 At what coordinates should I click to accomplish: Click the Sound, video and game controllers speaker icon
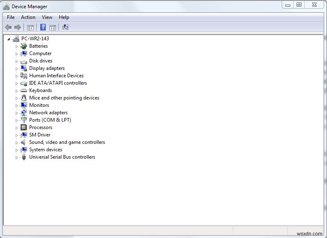(x=23, y=142)
